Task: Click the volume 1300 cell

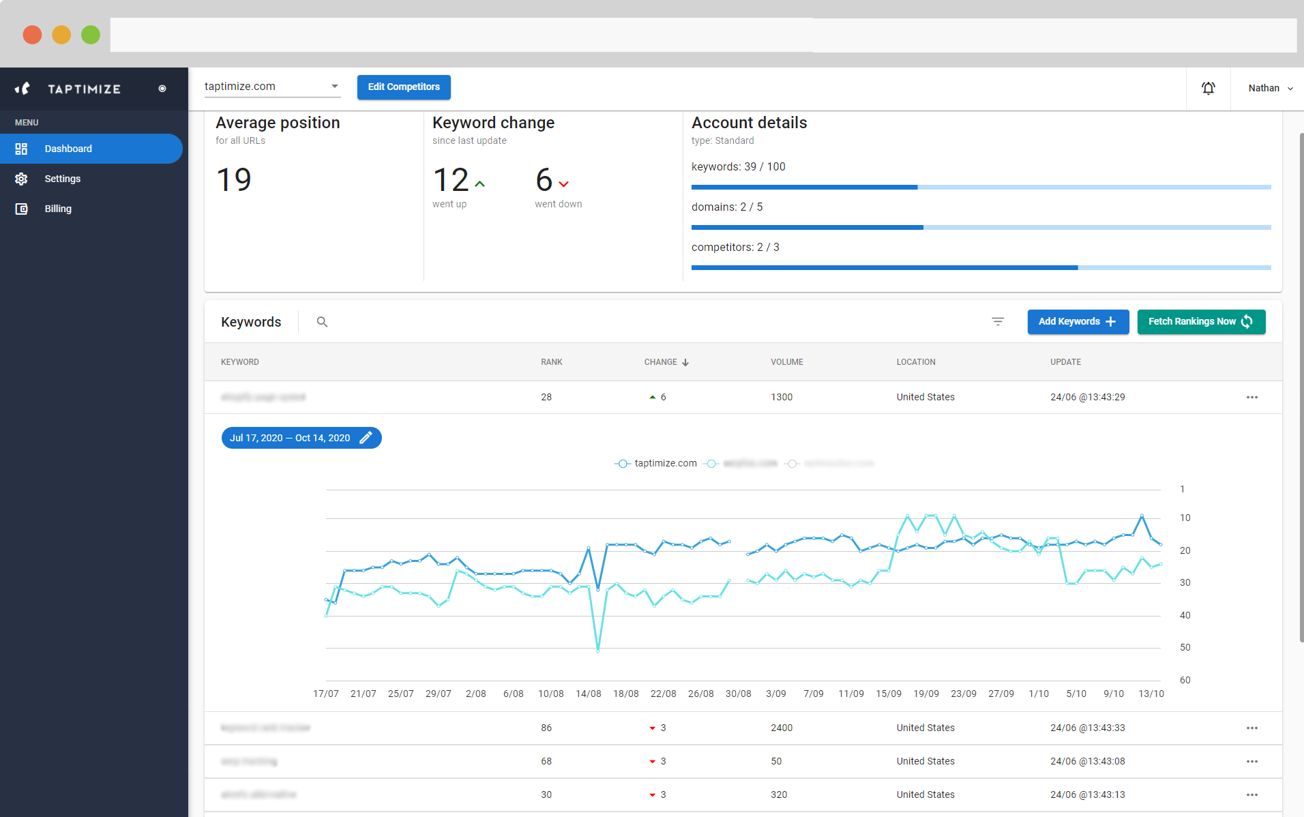Action: pos(782,398)
